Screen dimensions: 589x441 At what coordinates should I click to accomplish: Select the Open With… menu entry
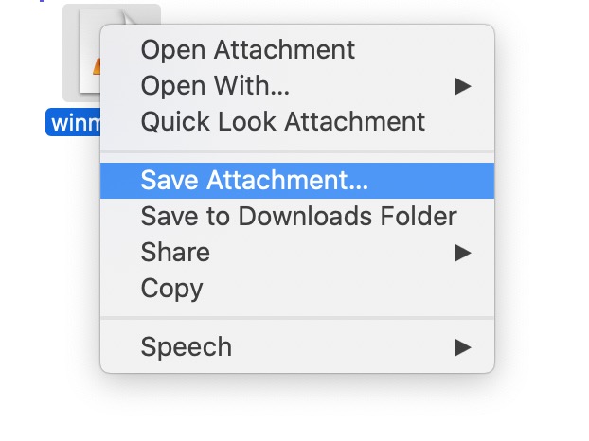click(x=215, y=86)
